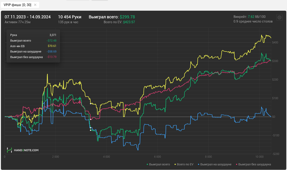
Task: Click the 4 000 x-axis label
Action: 107,156
